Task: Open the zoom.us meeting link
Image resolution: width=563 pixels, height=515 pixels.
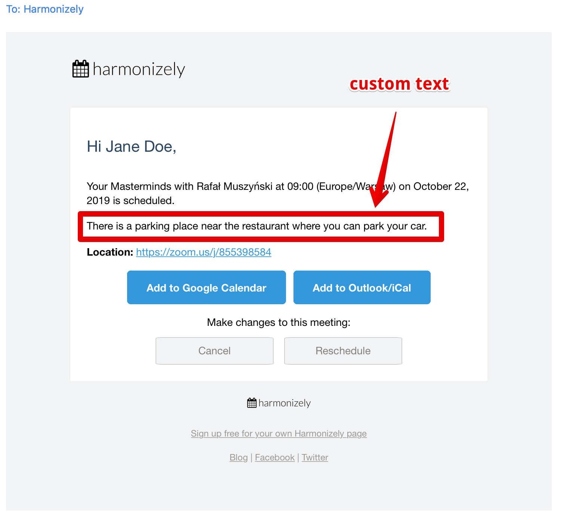Action: click(x=204, y=252)
